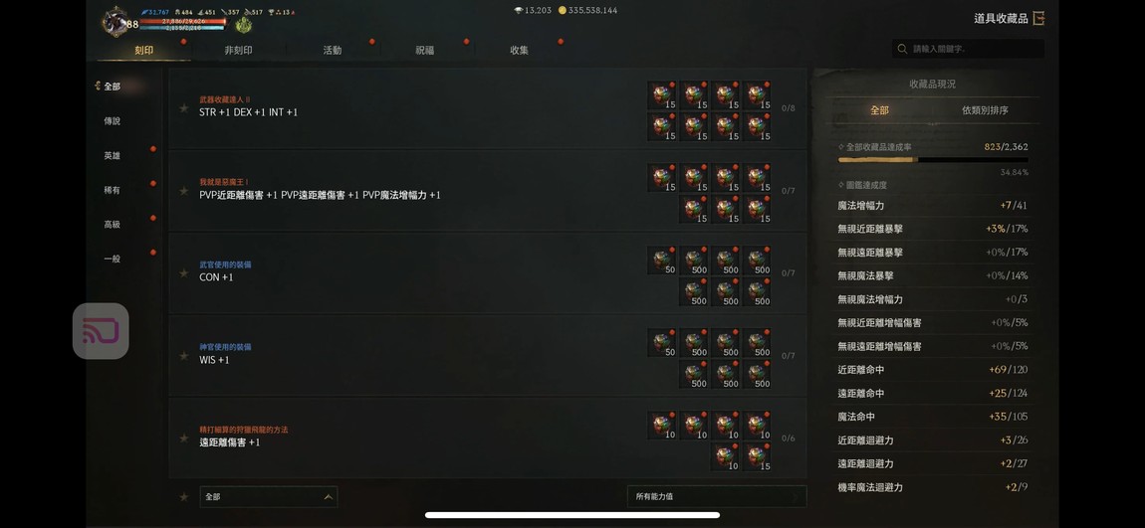The height and width of the screenshot is (528, 1145).
Task: Expand the 全部 filter dropdown at bottom
Action: [x=269, y=496]
